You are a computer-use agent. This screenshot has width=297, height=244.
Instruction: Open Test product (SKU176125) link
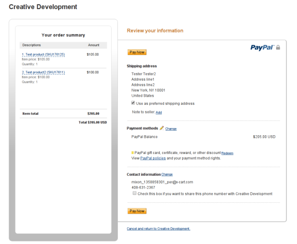(x=43, y=54)
